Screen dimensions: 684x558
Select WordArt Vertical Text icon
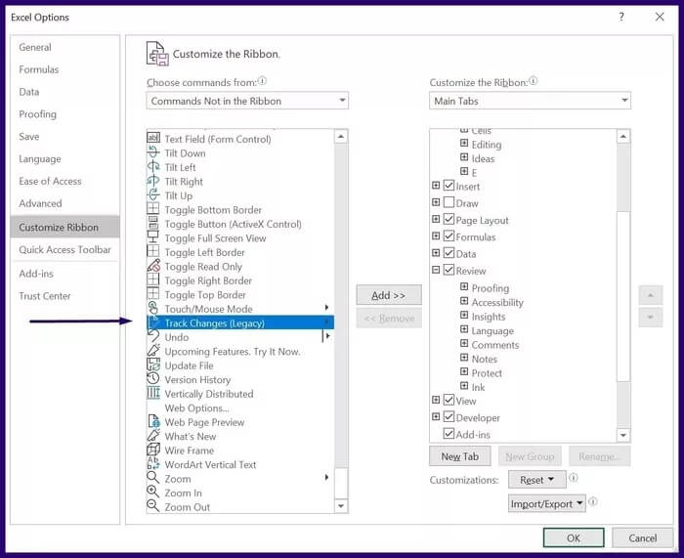(x=153, y=464)
